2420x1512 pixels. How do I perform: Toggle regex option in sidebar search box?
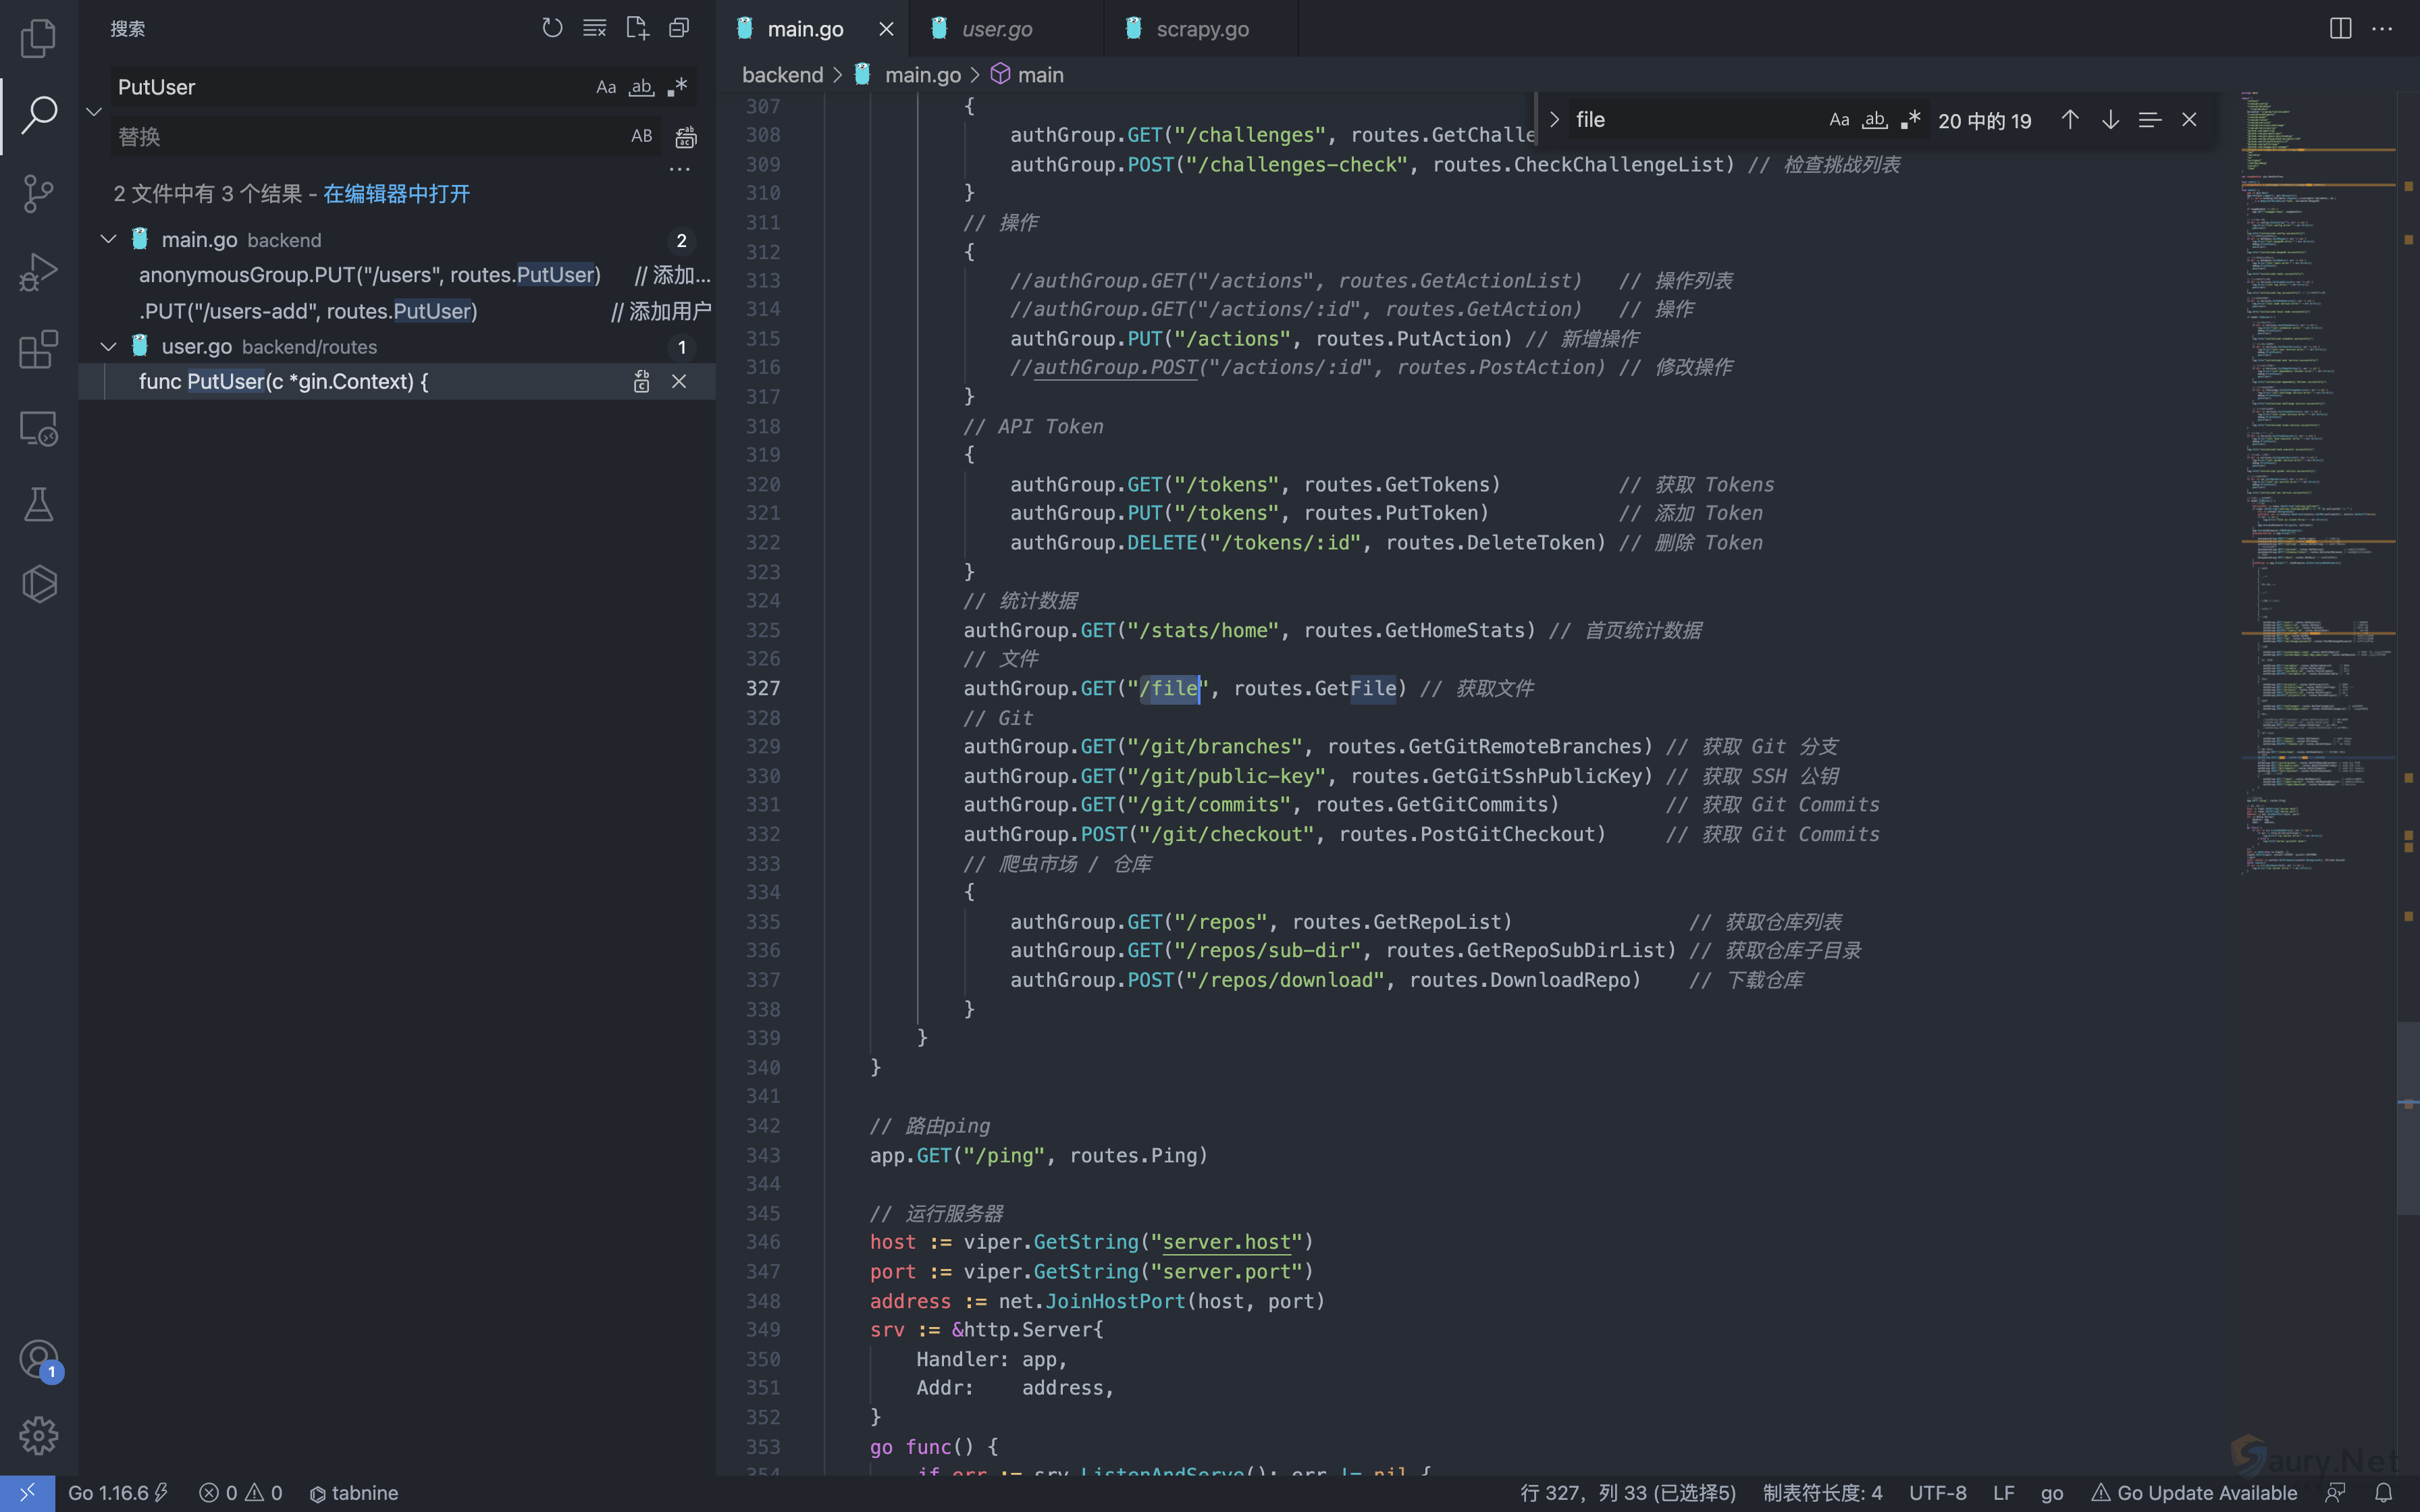(678, 87)
